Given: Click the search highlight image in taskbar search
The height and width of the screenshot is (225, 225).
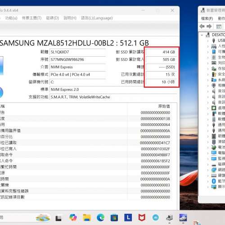Looking at the screenshot, I should tap(43, 217).
